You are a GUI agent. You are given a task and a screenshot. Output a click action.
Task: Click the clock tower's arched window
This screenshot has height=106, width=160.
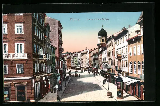[103, 40]
